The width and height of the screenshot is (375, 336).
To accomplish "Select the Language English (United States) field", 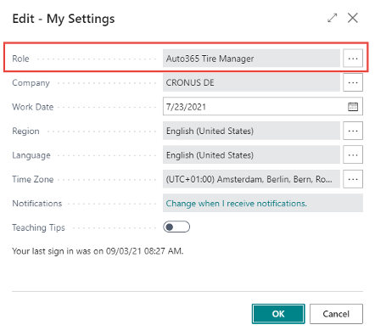I will (x=251, y=154).
